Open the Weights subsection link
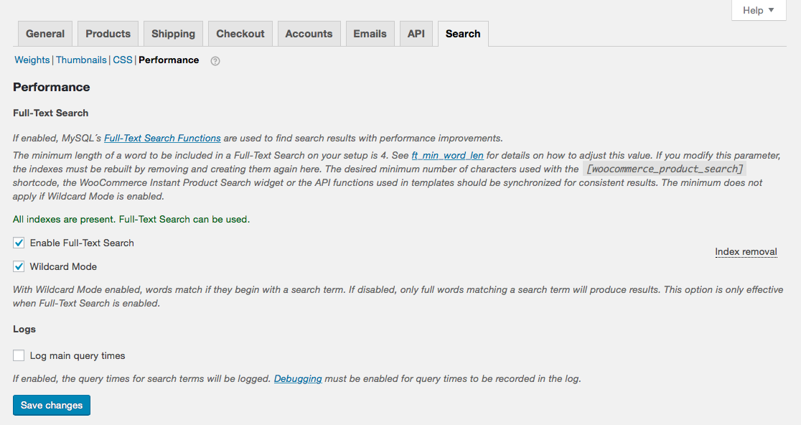801x425 pixels. point(32,60)
